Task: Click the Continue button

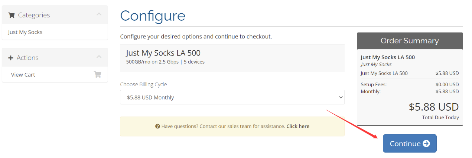Action: tap(410, 144)
